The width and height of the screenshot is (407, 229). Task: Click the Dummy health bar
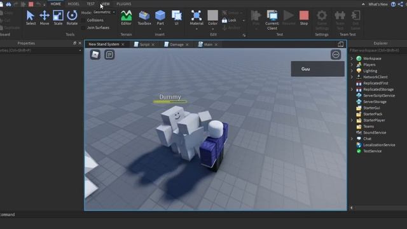[x=170, y=102]
